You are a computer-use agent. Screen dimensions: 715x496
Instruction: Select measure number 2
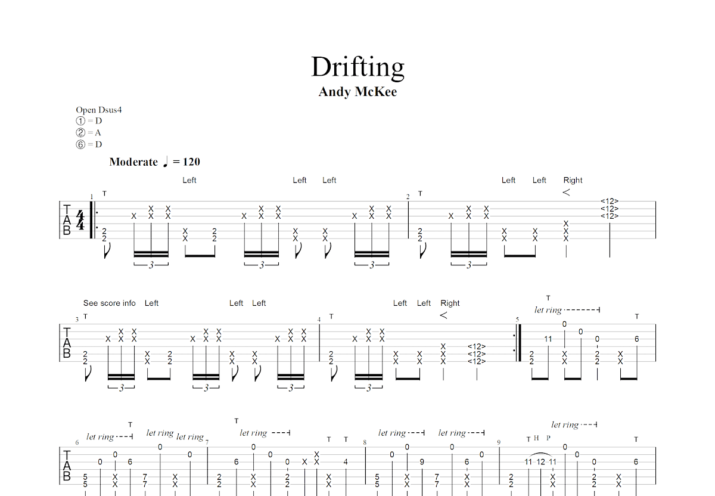[408, 197]
